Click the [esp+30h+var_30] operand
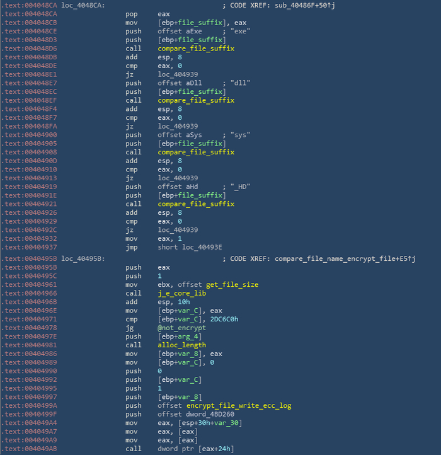Screen dimensions: 441x455 tap(207, 423)
